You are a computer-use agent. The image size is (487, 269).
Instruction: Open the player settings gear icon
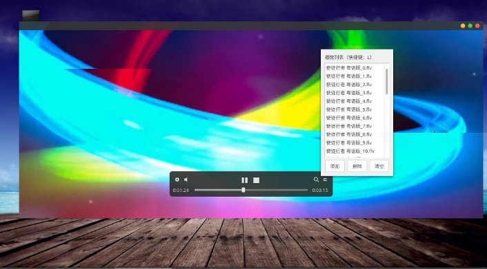click(177, 180)
